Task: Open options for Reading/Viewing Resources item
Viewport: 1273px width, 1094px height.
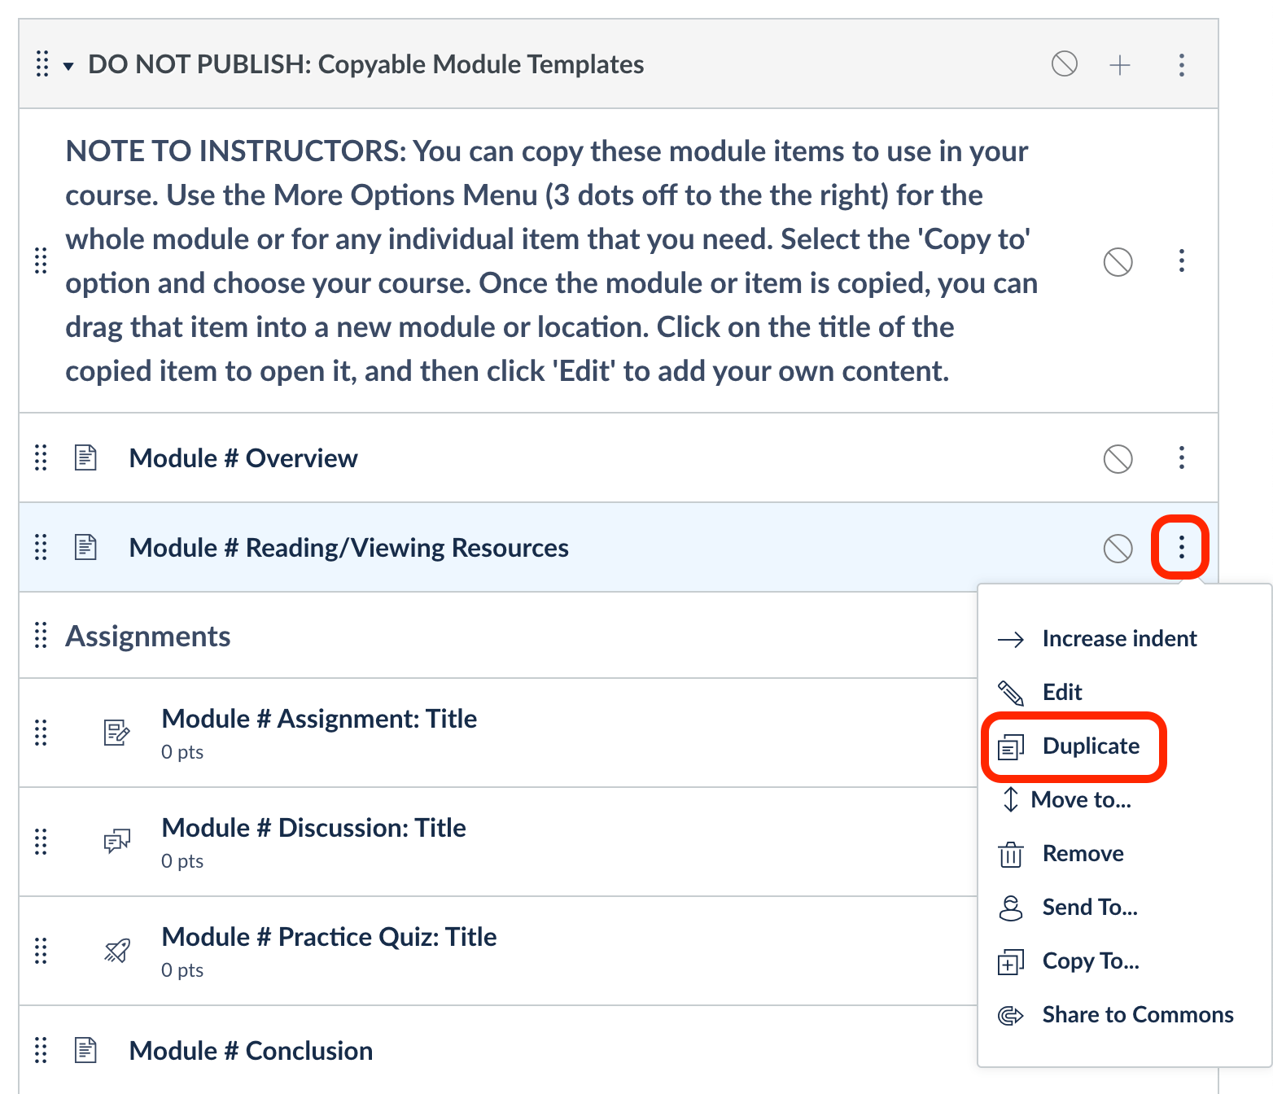Action: [x=1182, y=547]
